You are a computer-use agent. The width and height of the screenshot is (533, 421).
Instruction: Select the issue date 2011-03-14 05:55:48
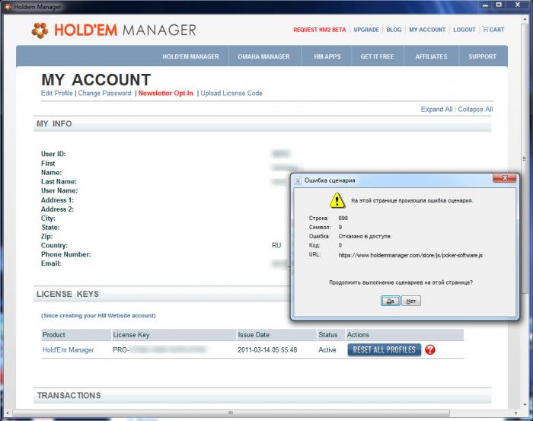pos(267,349)
